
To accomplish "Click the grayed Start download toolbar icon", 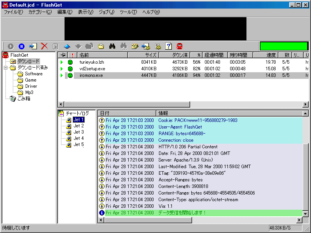I will [11, 46].
